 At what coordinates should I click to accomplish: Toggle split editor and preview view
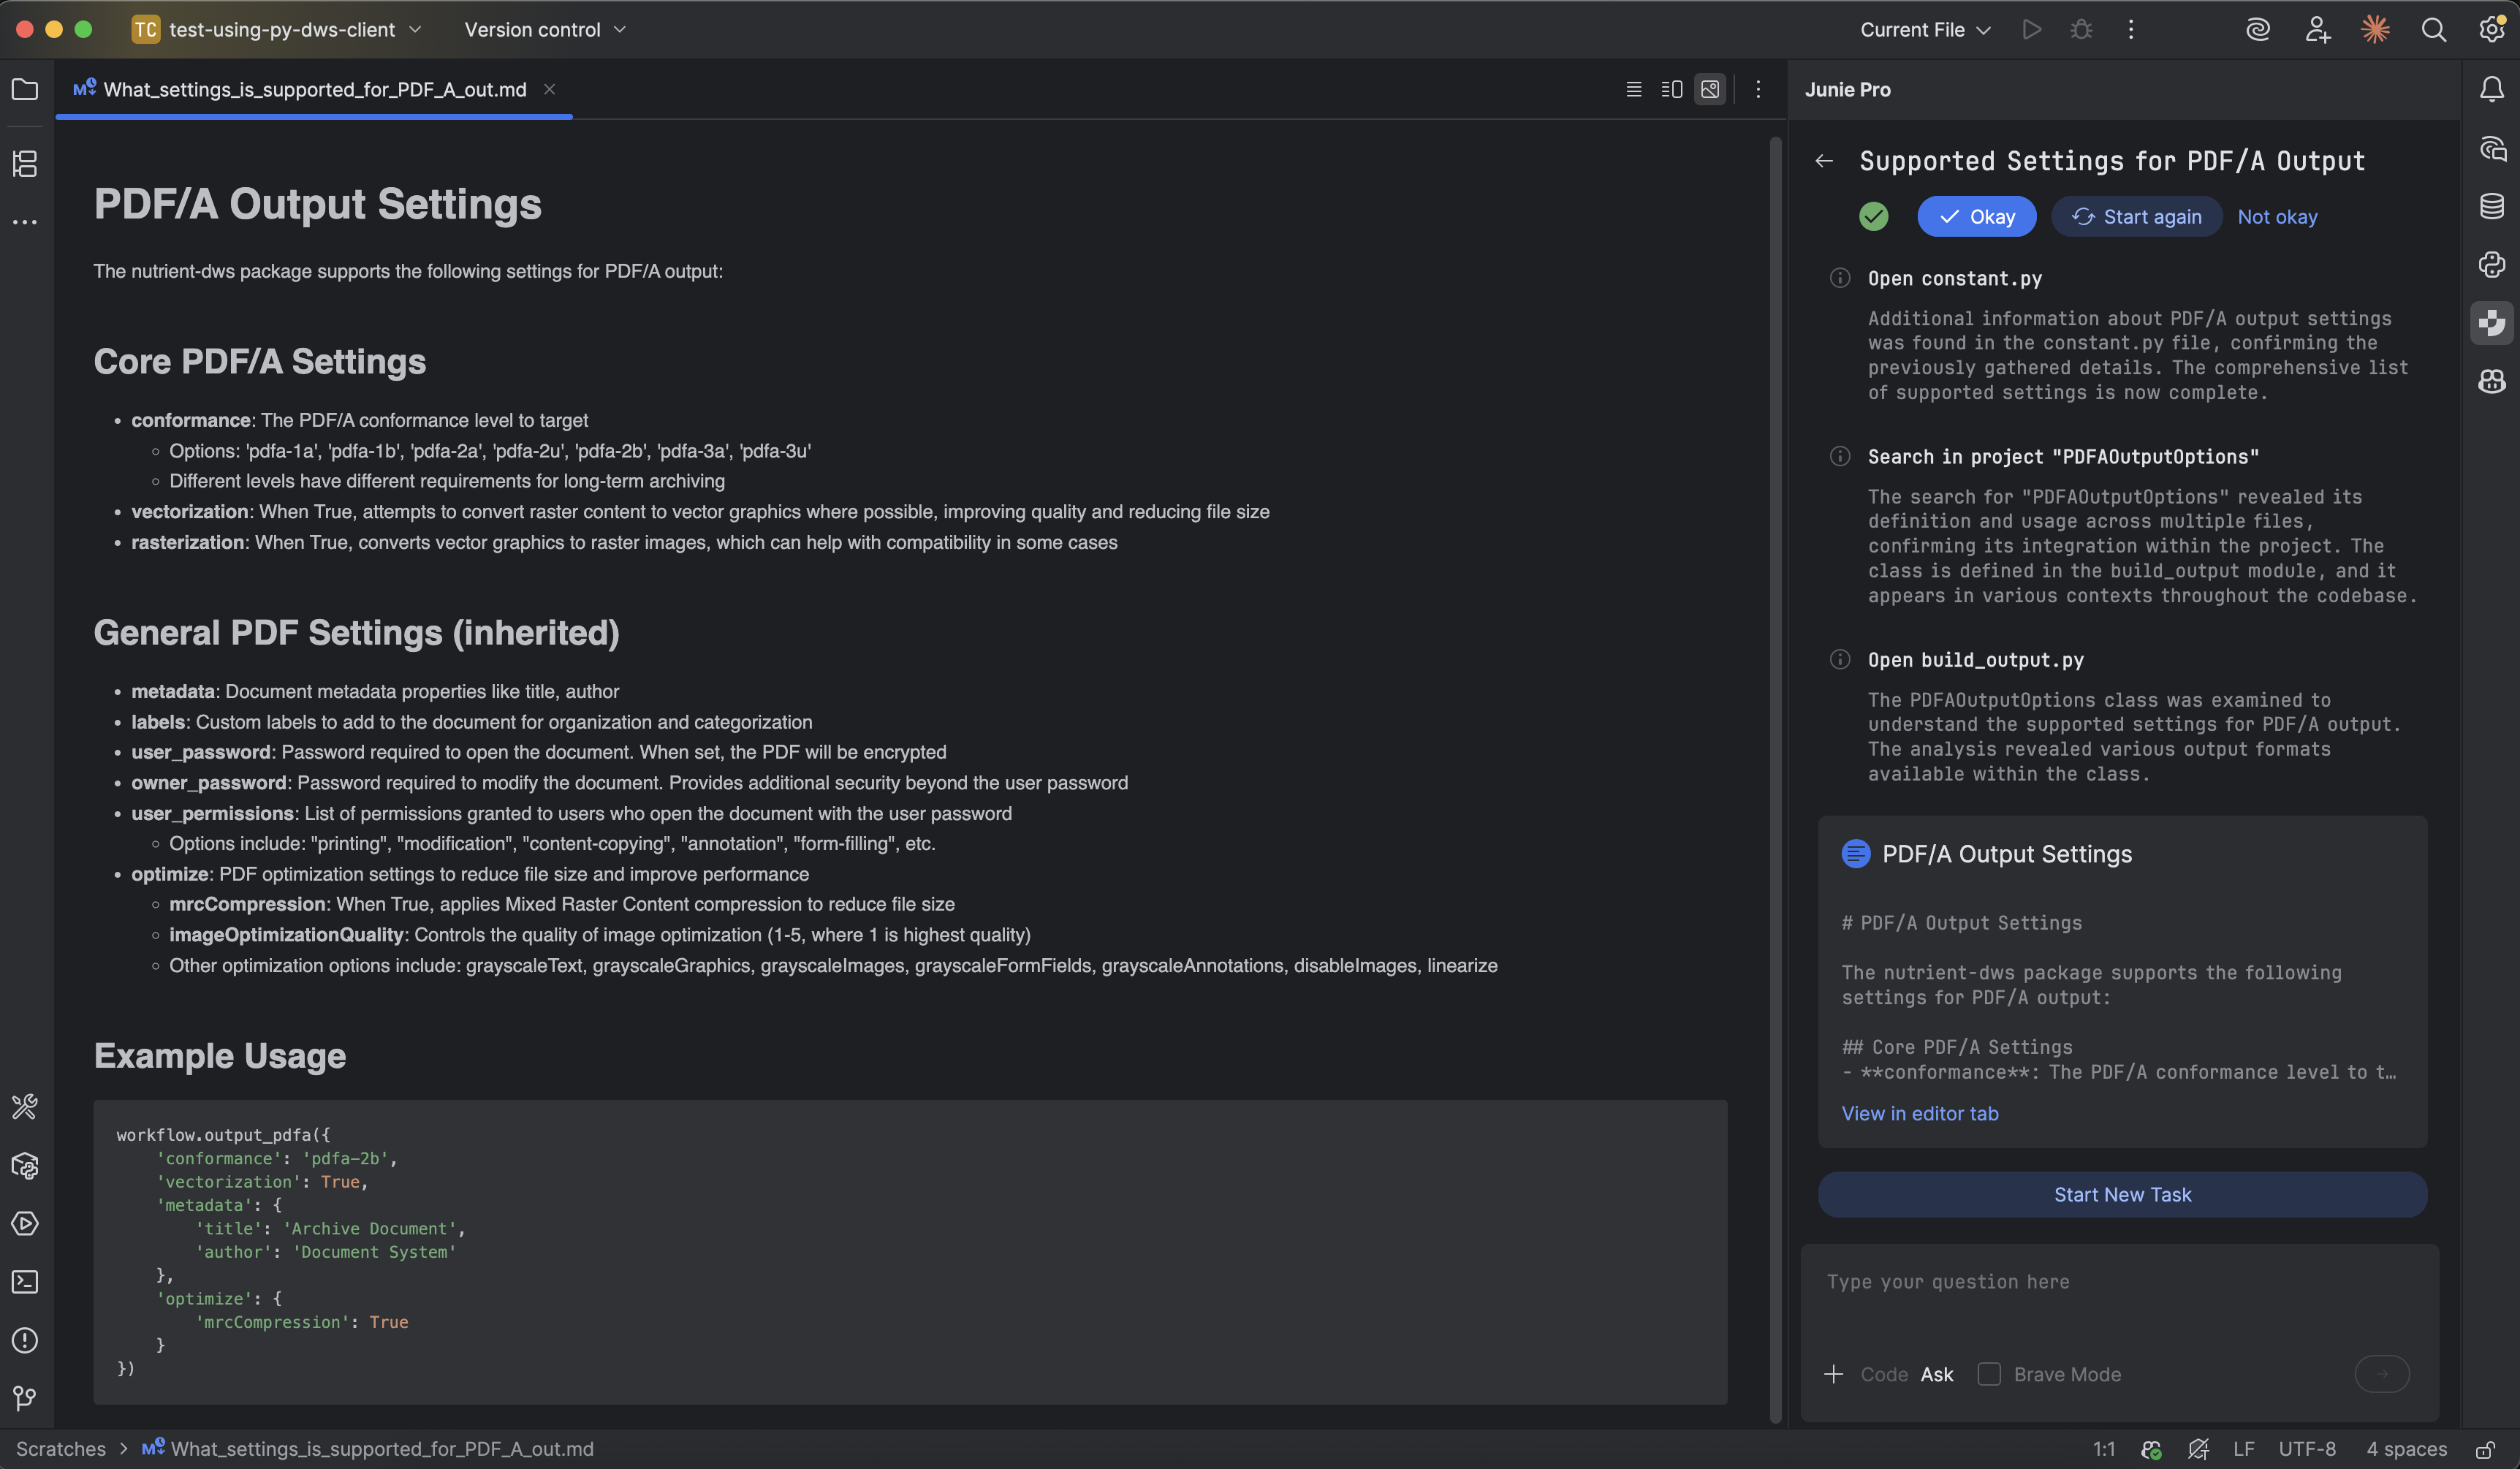1671,89
